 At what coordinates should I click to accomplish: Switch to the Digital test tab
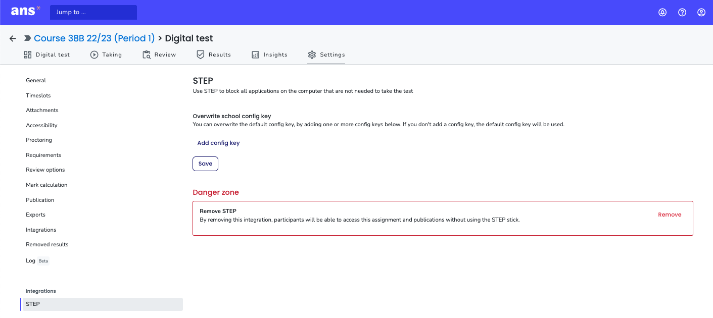coord(47,55)
